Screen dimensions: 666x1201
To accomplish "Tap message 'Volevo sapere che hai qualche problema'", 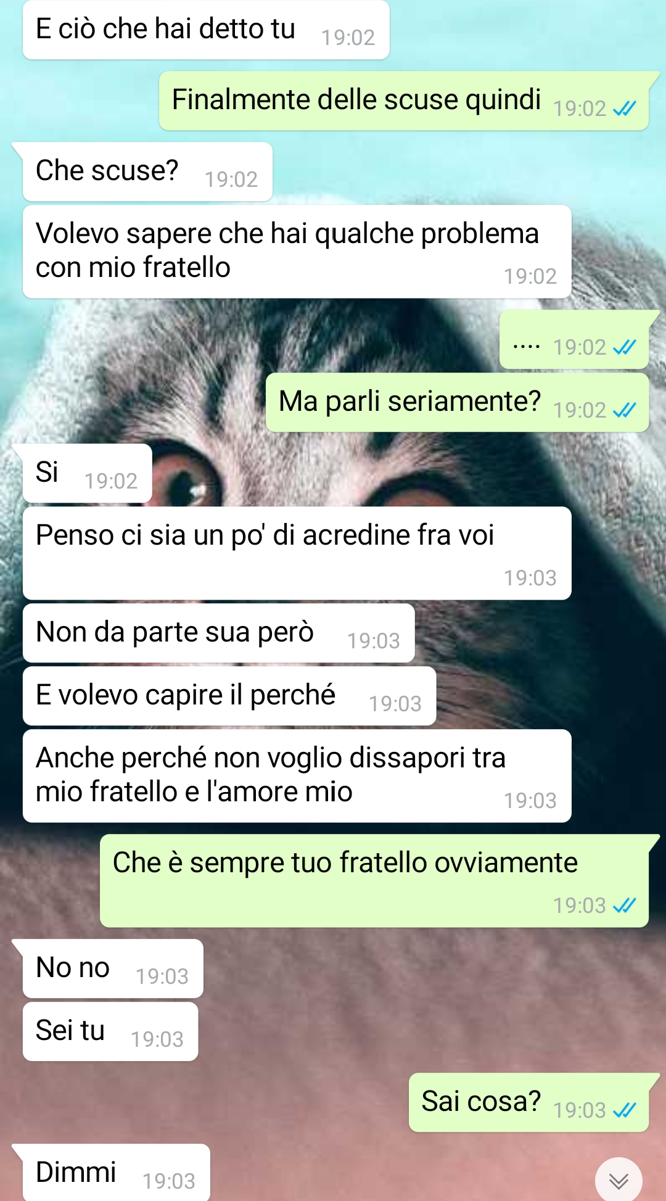I will click(297, 252).
